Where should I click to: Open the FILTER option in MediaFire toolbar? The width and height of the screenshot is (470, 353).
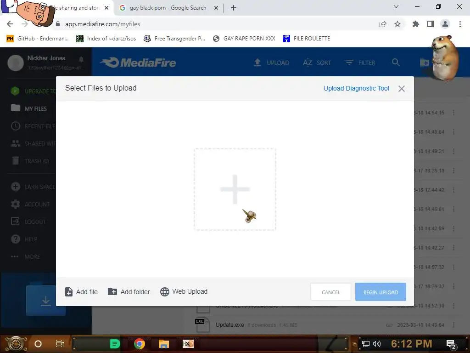(x=360, y=63)
